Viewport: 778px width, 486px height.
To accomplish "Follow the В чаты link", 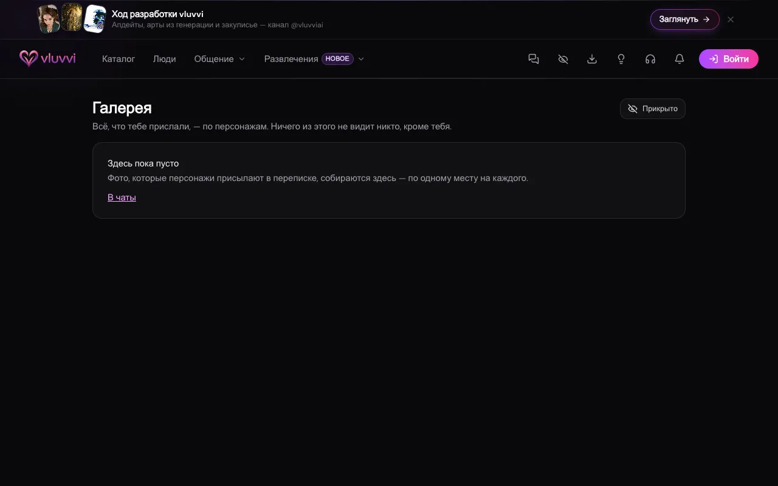I will pos(122,197).
